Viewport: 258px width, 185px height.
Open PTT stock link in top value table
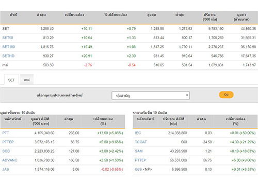pos(6,133)
